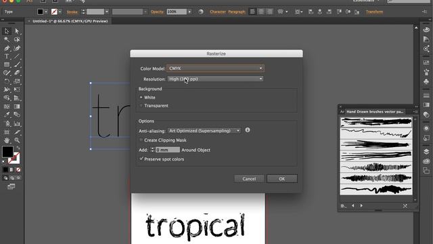The height and width of the screenshot is (244, 433).
Task: Click the Stroke panel link
Action: (72, 12)
